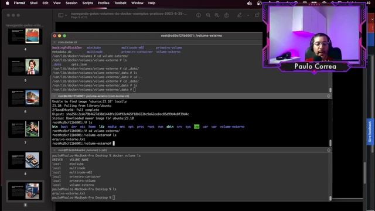Click media in the middle pane ls output
This screenshot has width=375, height=211.
pyautogui.click(x=112, y=127)
